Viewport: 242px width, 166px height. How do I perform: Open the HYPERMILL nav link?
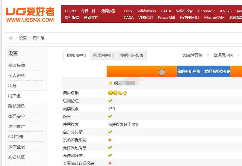point(190,18)
